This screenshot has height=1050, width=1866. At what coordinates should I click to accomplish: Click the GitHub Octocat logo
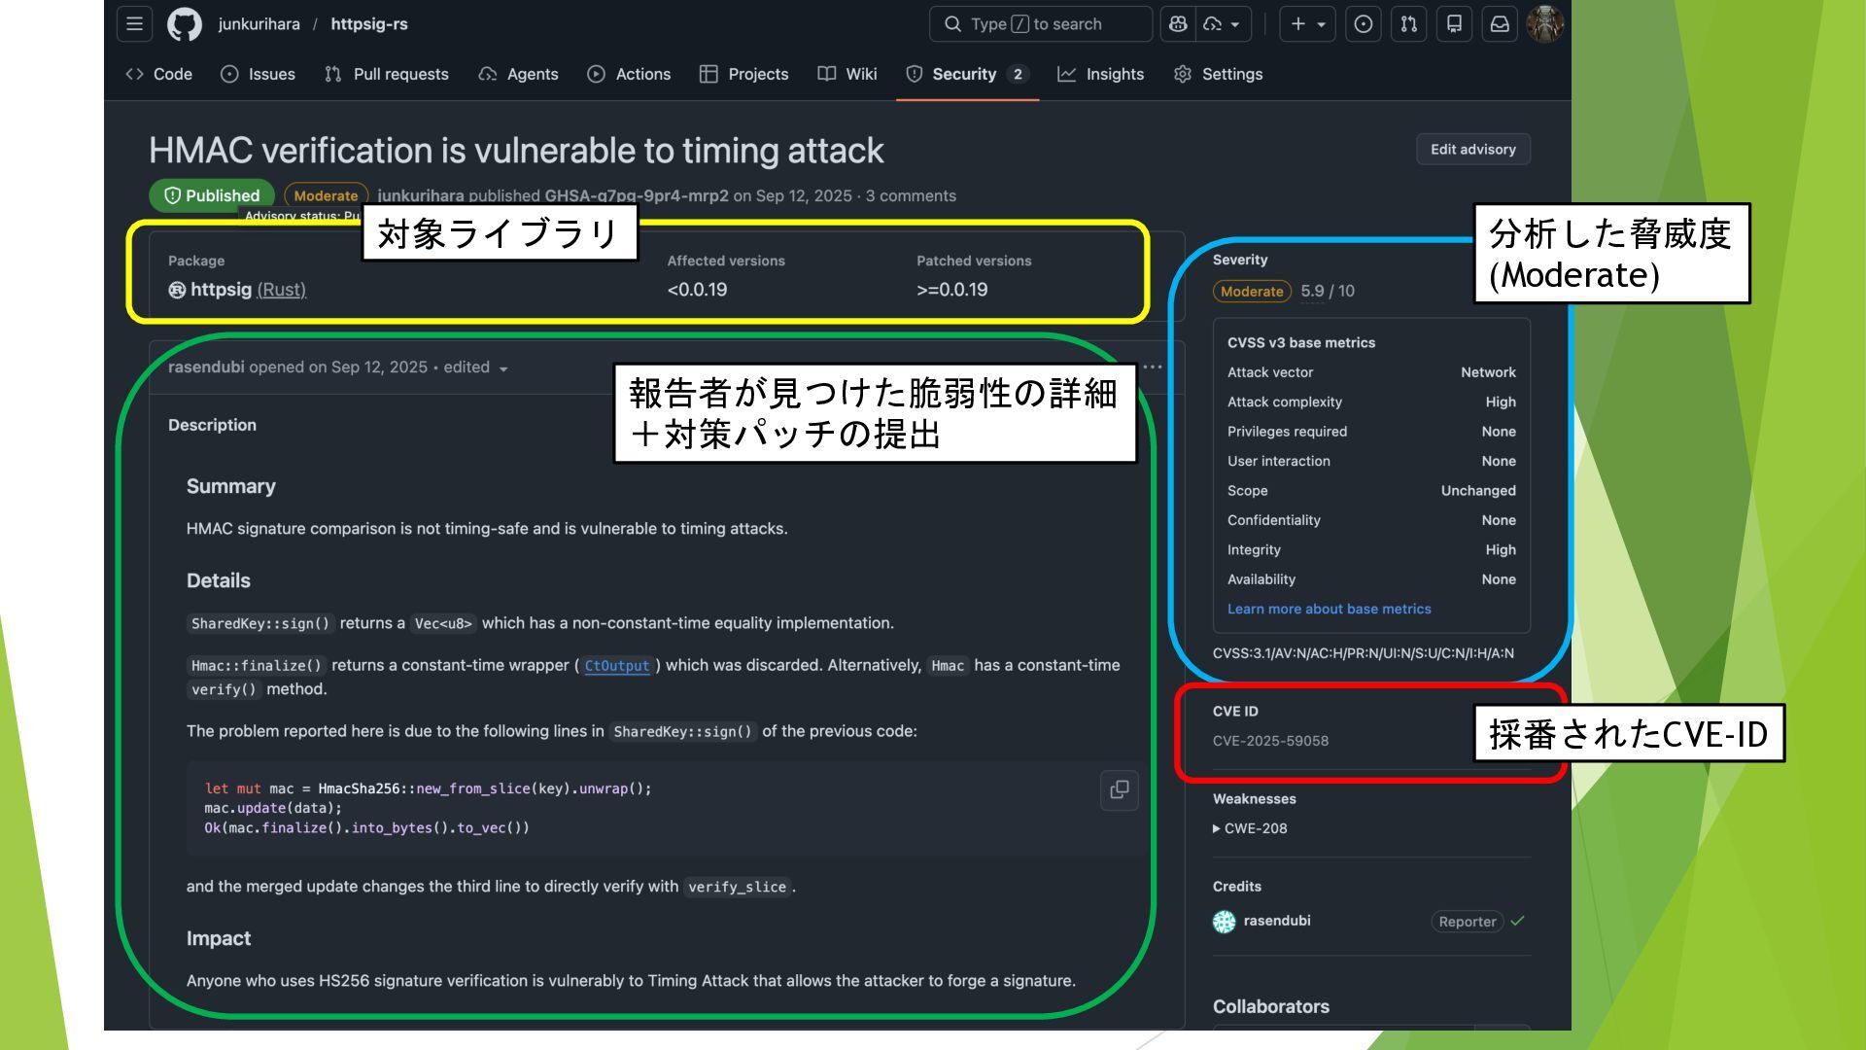(x=184, y=23)
